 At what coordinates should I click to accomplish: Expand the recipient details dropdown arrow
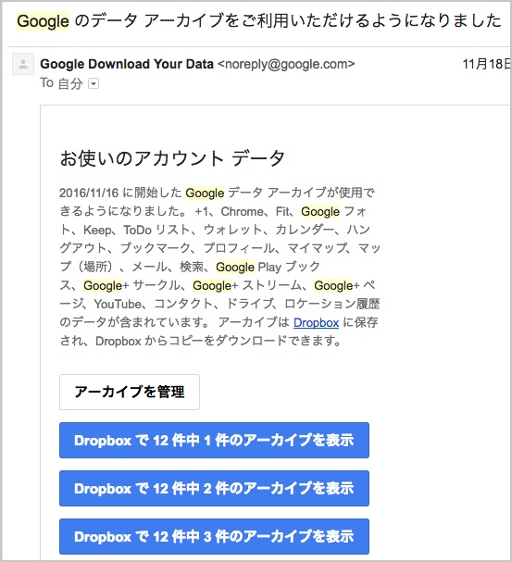pyautogui.click(x=94, y=84)
